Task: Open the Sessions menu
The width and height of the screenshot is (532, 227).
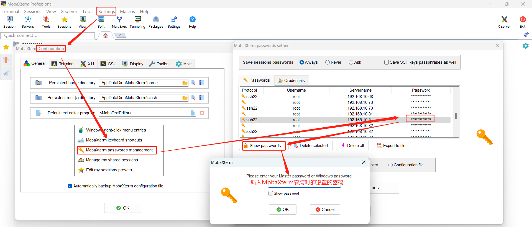Action: pyautogui.click(x=32, y=11)
